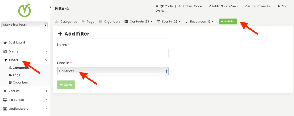Click the Embed Code brackets icon
The image size is (294, 116).
click(179, 6)
